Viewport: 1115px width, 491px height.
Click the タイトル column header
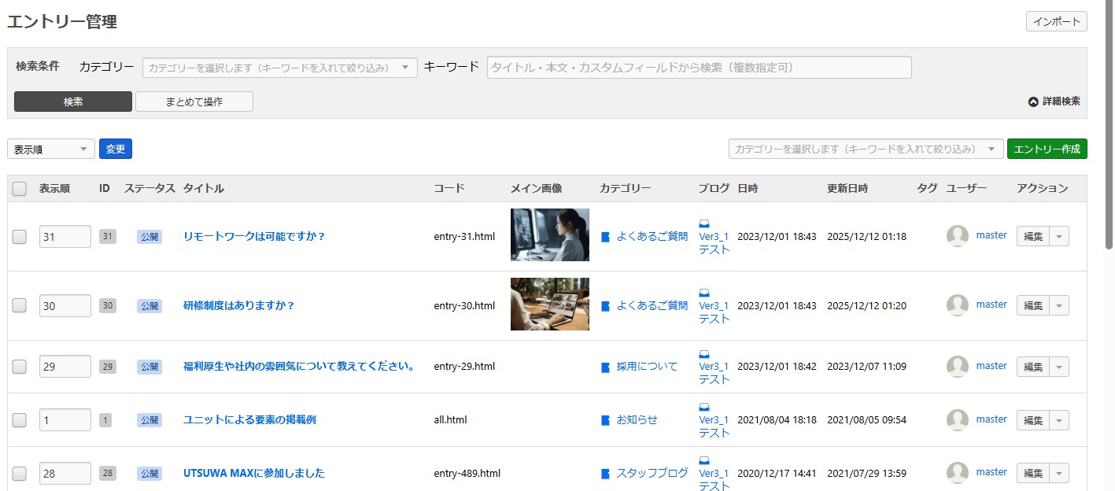[x=203, y=189]
